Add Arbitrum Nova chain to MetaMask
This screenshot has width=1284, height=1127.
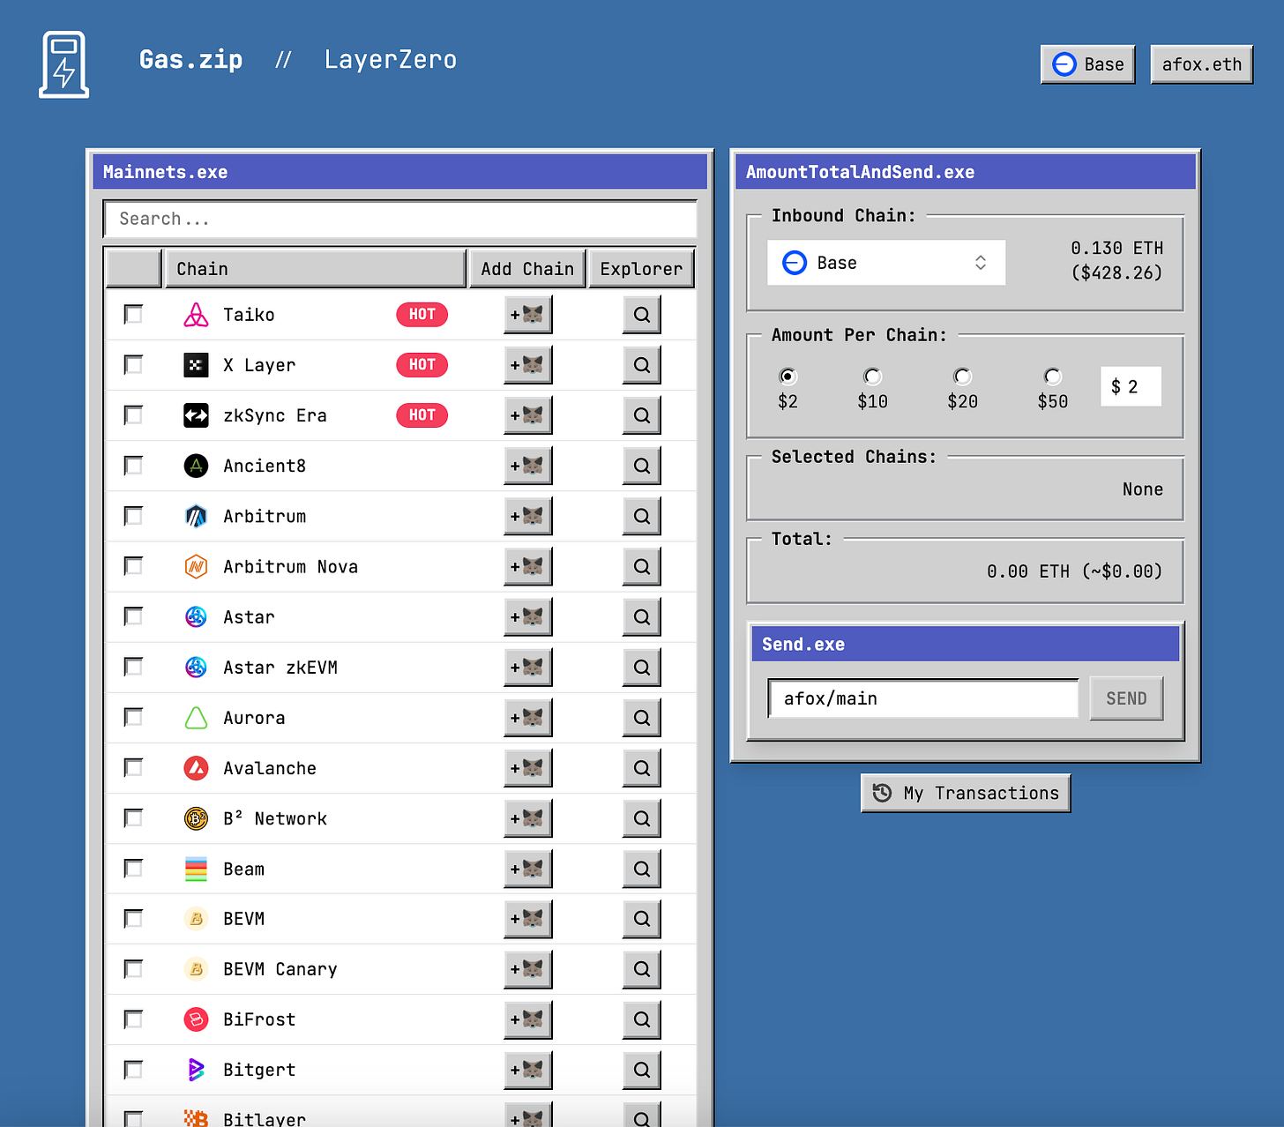click(527, 566)
